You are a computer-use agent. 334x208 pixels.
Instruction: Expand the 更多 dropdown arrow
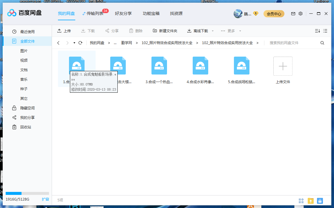point(240,31)
